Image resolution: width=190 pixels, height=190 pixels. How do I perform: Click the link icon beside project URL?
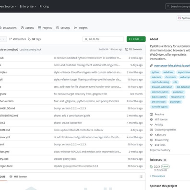[151, 66]
